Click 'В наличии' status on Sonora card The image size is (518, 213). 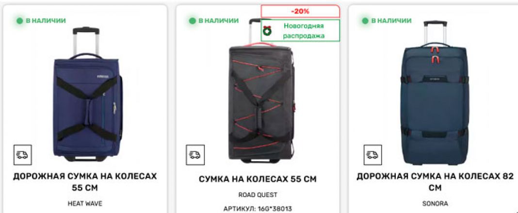(x=391, y=21)
